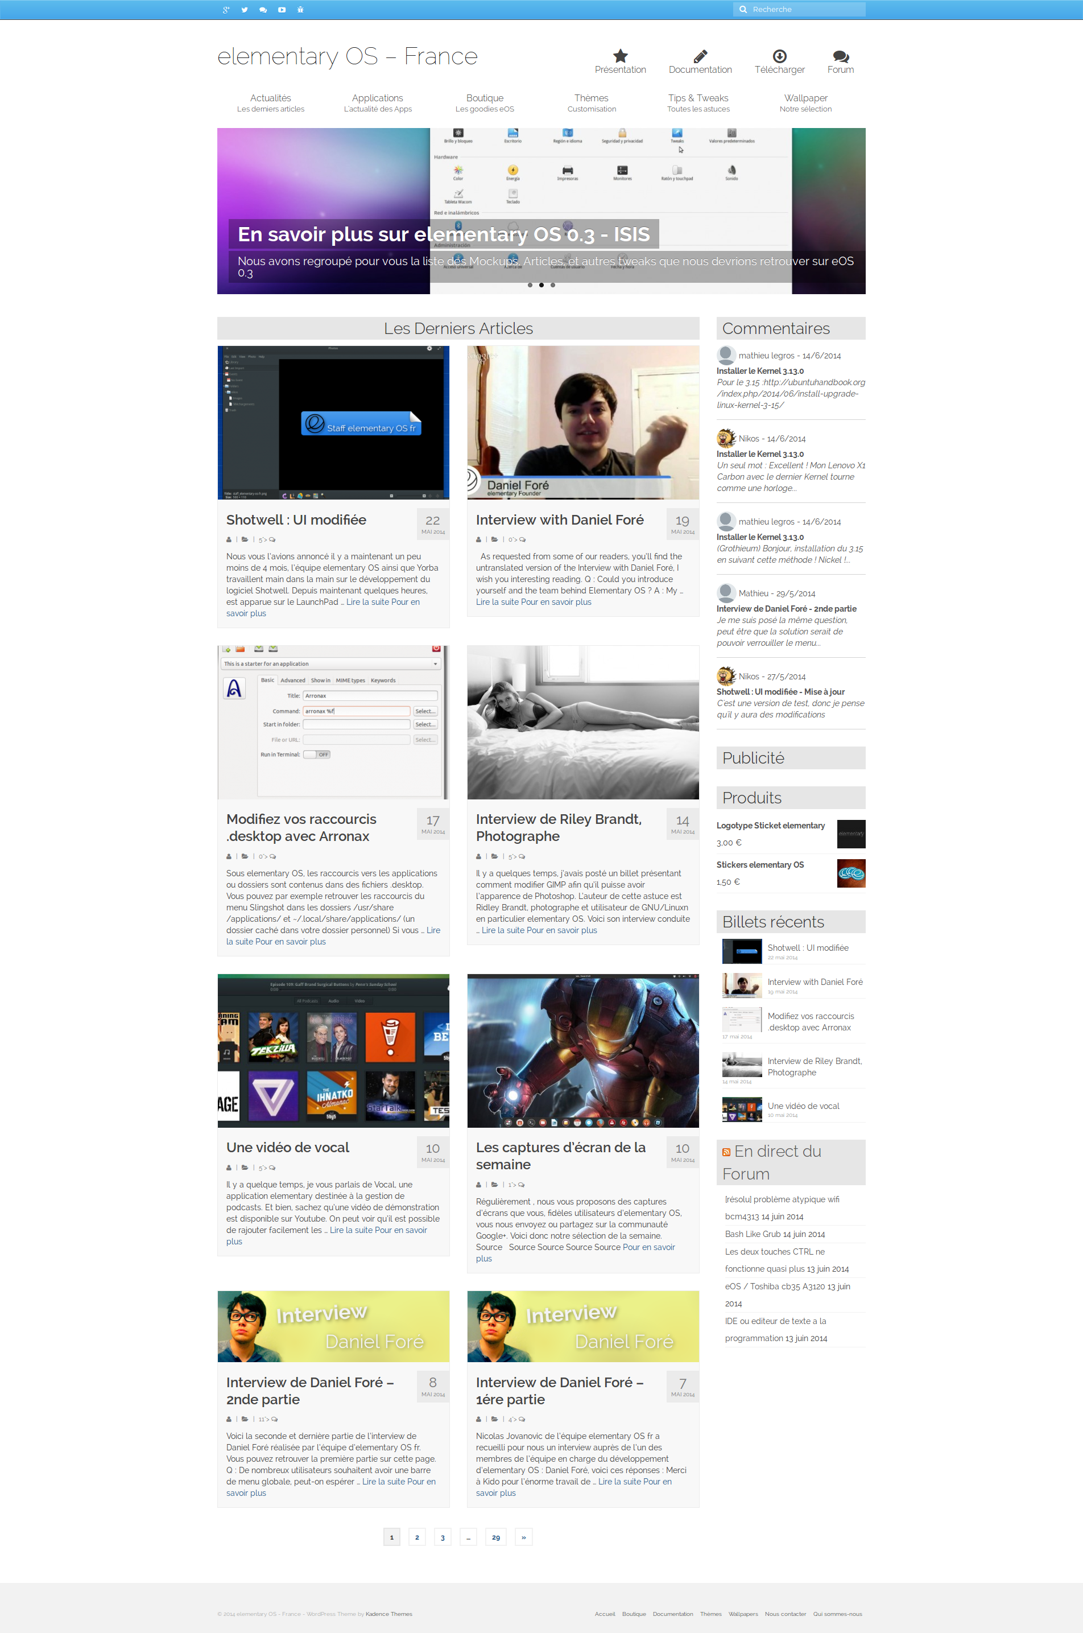Screen dimensions: 1083x1633
Task: Click the author icon under 1ére partie article
Action: click(479, 1420)
